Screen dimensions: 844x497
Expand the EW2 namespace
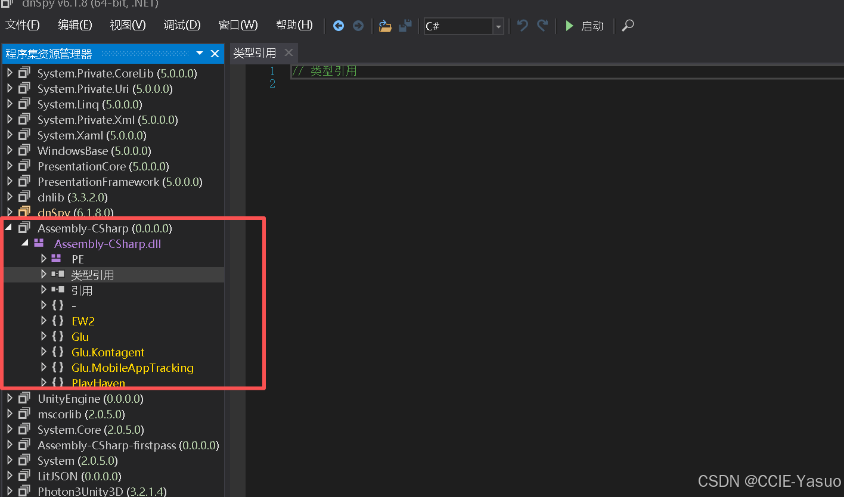coord(44,321)
